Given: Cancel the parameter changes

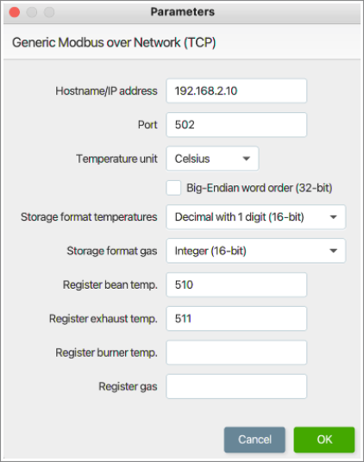Looking at the screenshot, I should coord(254,440).
